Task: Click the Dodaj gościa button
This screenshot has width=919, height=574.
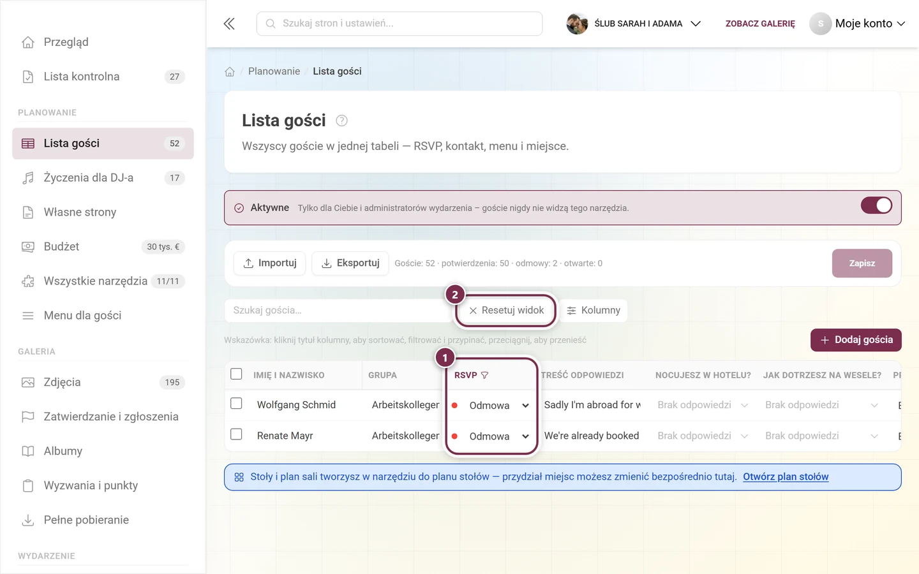Action: click(856, 340)
